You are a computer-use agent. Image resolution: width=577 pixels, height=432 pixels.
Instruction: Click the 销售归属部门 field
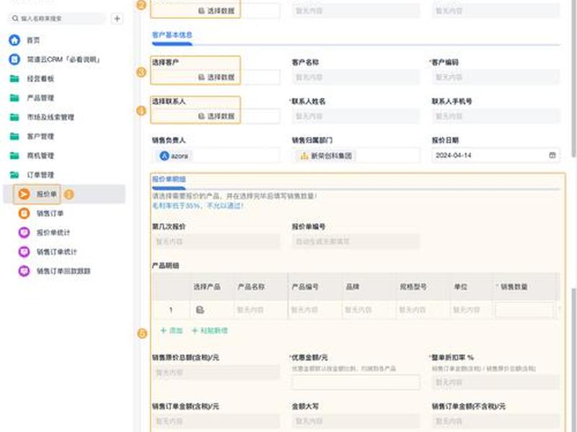356,156
